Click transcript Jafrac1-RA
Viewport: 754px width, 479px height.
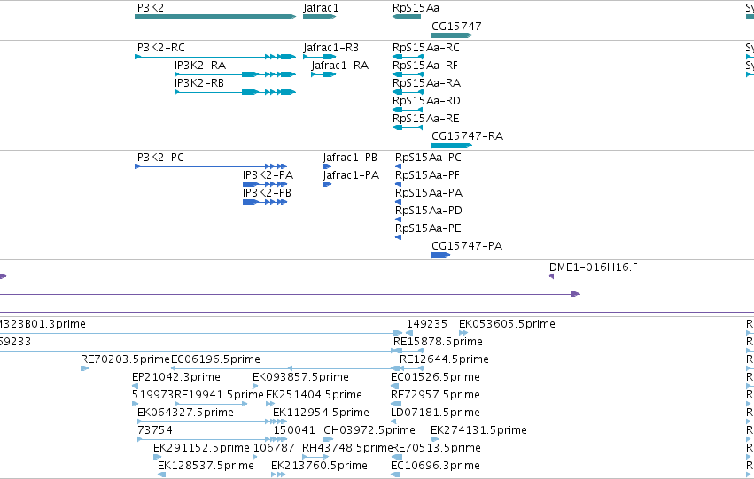pos(323,74)
